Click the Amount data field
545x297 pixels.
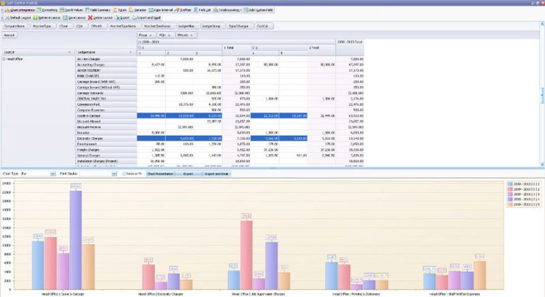coord(10,35)
